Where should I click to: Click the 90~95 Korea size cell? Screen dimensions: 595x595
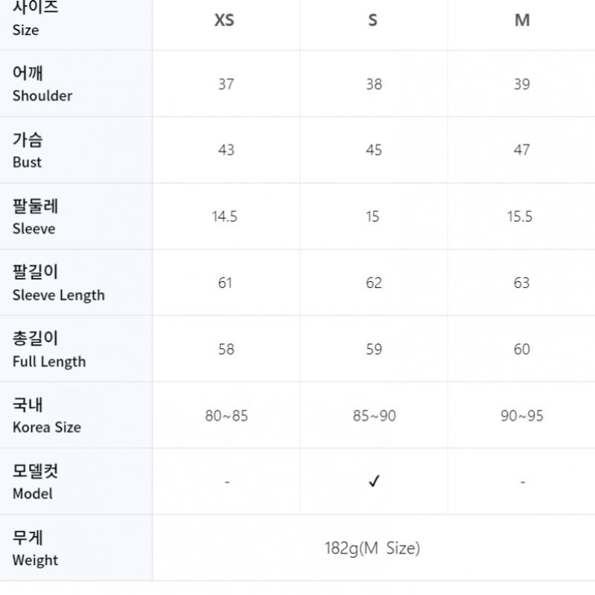pyautogui.click(x=522, y=416)
